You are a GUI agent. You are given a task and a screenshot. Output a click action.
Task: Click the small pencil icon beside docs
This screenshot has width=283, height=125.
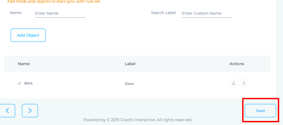(20, 83)
